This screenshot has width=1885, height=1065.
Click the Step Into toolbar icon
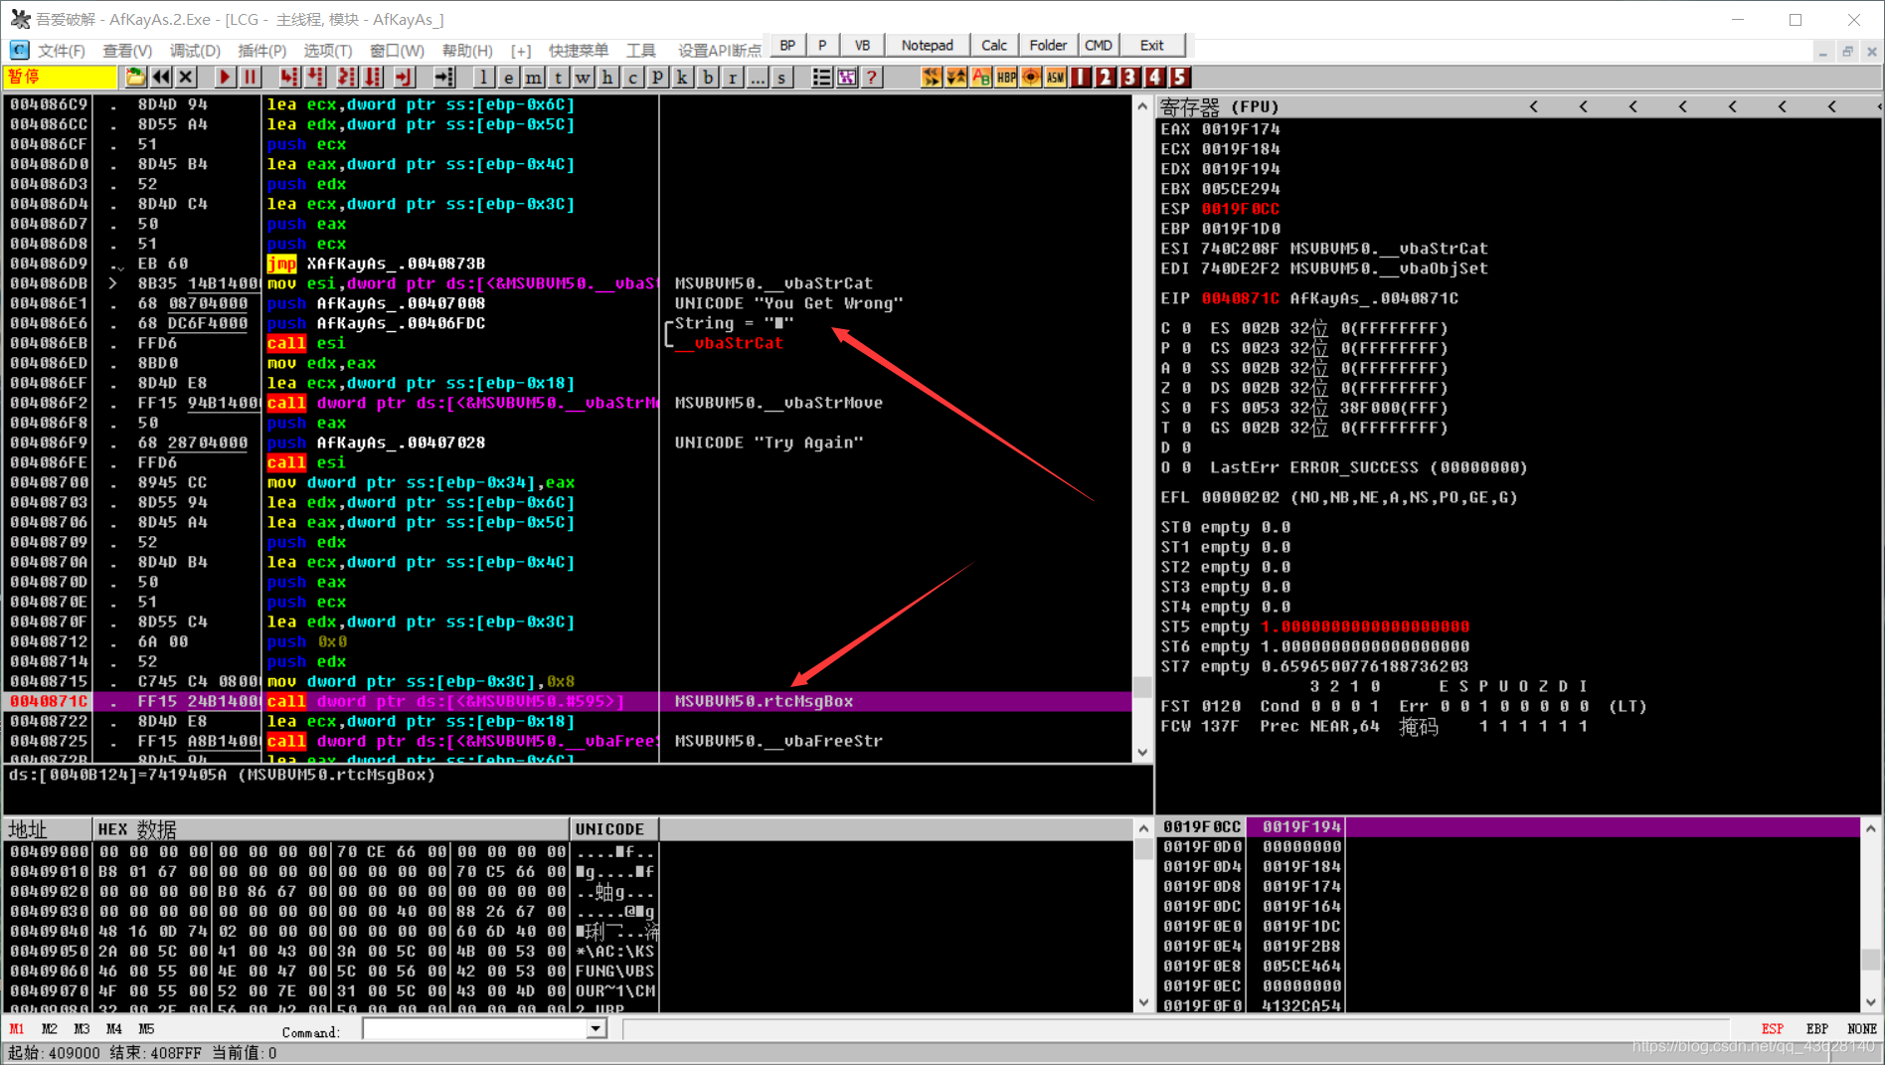tap(288, 78)
